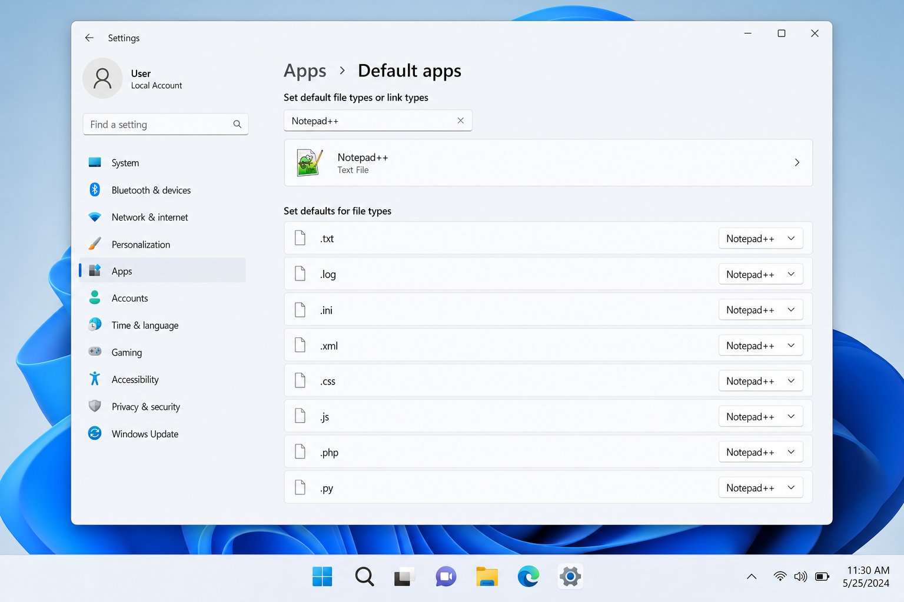Launch the Chat camera app from taskbar
Image resolution: width=904 pixels, height=602 pixels.
click(x=446, y=577)
